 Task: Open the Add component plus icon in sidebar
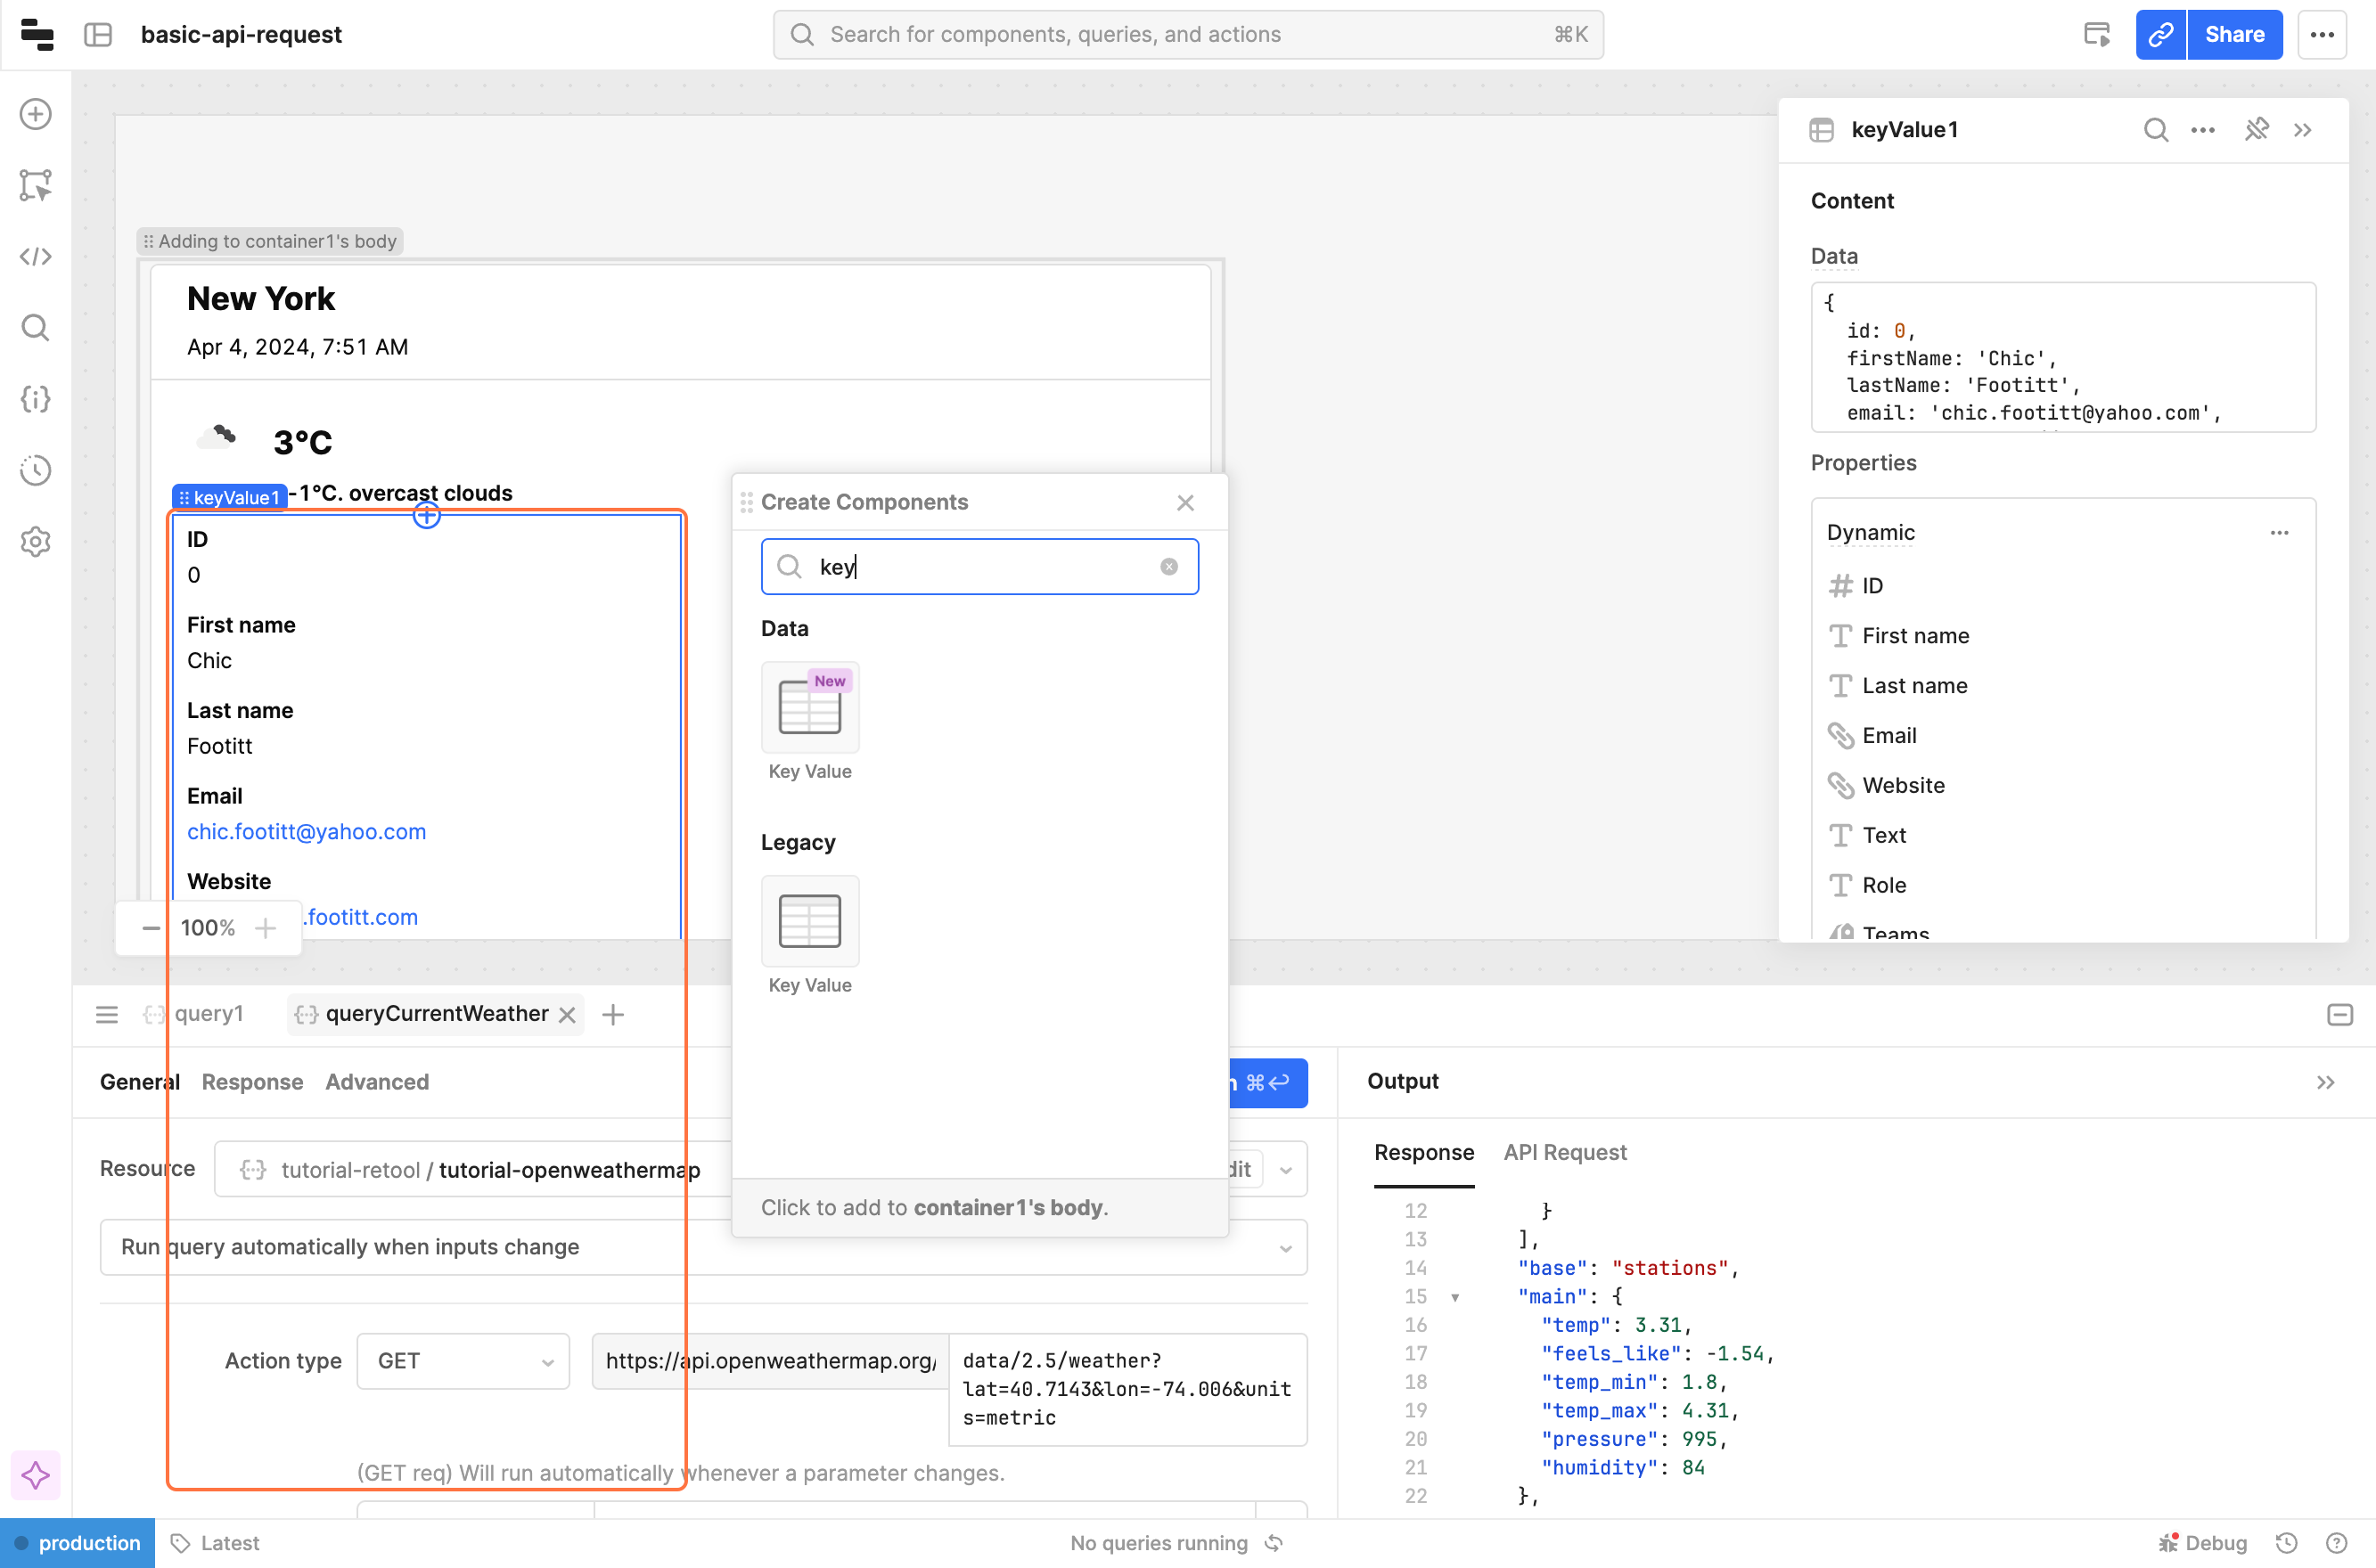click(36, 114)
